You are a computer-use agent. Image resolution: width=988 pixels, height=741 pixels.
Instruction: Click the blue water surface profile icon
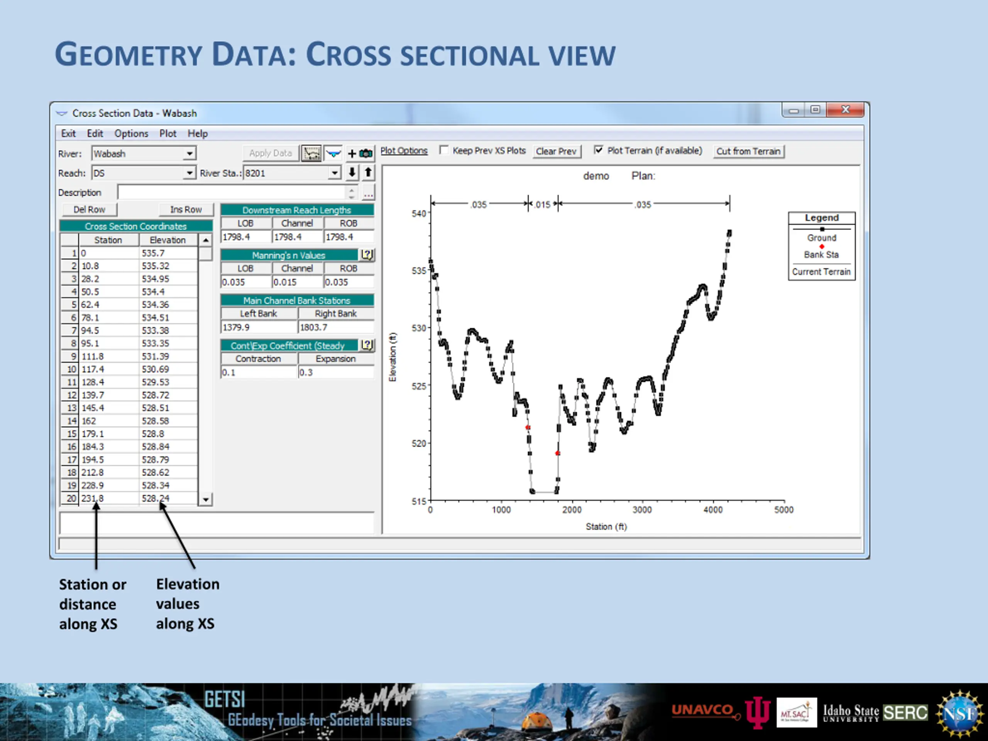(333, 153)
